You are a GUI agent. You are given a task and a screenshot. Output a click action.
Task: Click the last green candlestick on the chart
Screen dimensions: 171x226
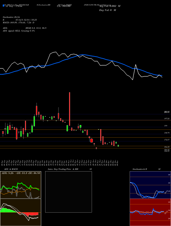click(118, 146)
